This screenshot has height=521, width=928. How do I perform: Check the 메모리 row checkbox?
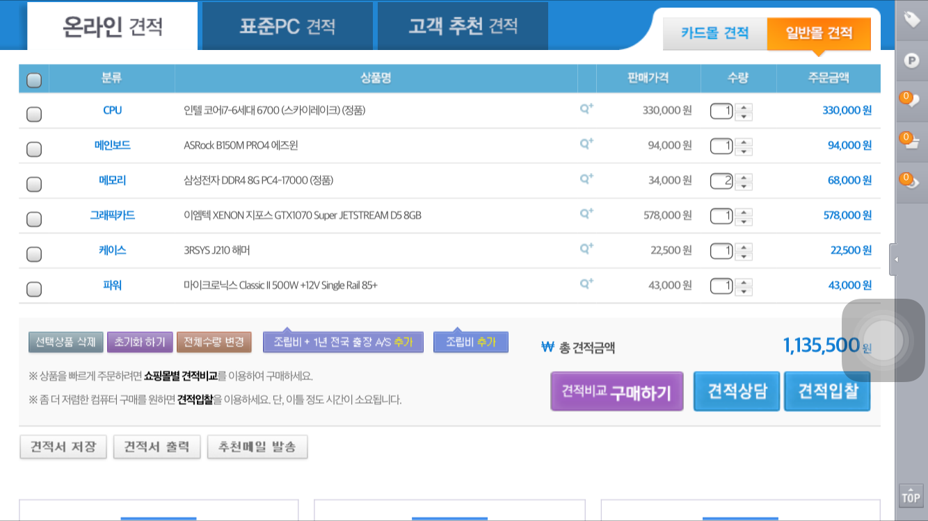34,184
